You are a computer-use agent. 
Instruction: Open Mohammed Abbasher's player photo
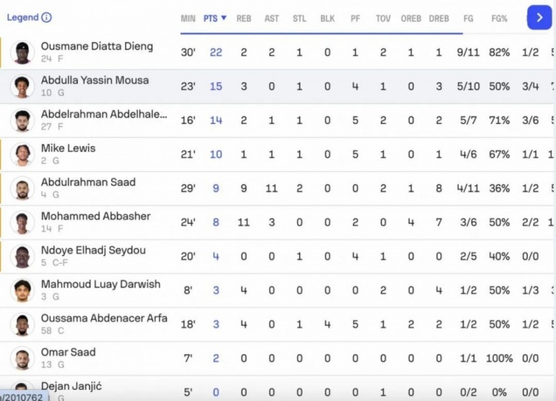coord(22,222)
